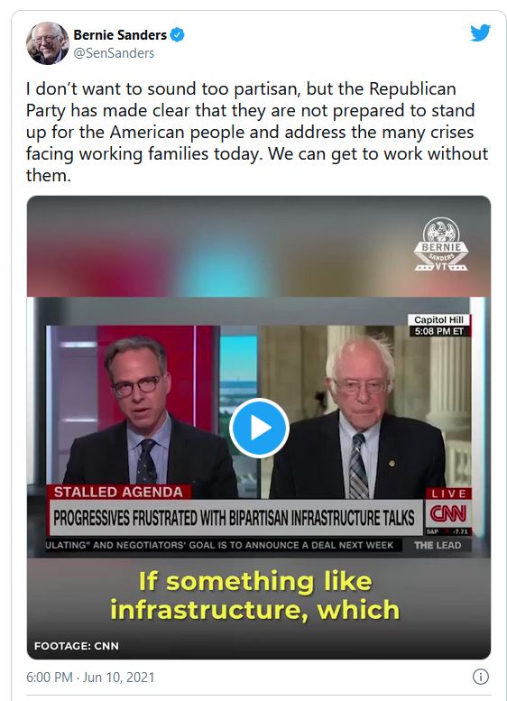Click the Bernie Sanders VT watermark logo
The width and height of the screenshot is (507, 701).
pos(441,244)
